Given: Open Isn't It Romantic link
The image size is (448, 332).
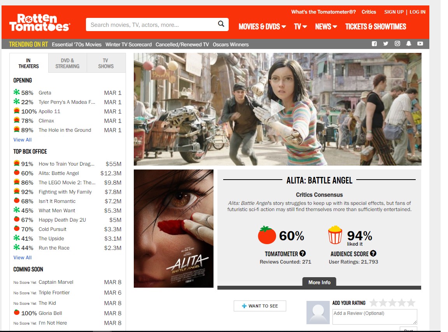Looking at the screenshot, I should [57, 201].
